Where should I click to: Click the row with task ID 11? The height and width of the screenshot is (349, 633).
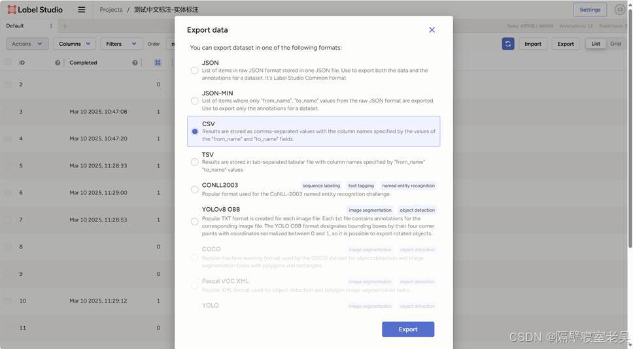point(87,327)
